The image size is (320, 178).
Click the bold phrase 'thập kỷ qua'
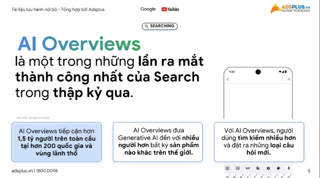click(x=92, y=93)
